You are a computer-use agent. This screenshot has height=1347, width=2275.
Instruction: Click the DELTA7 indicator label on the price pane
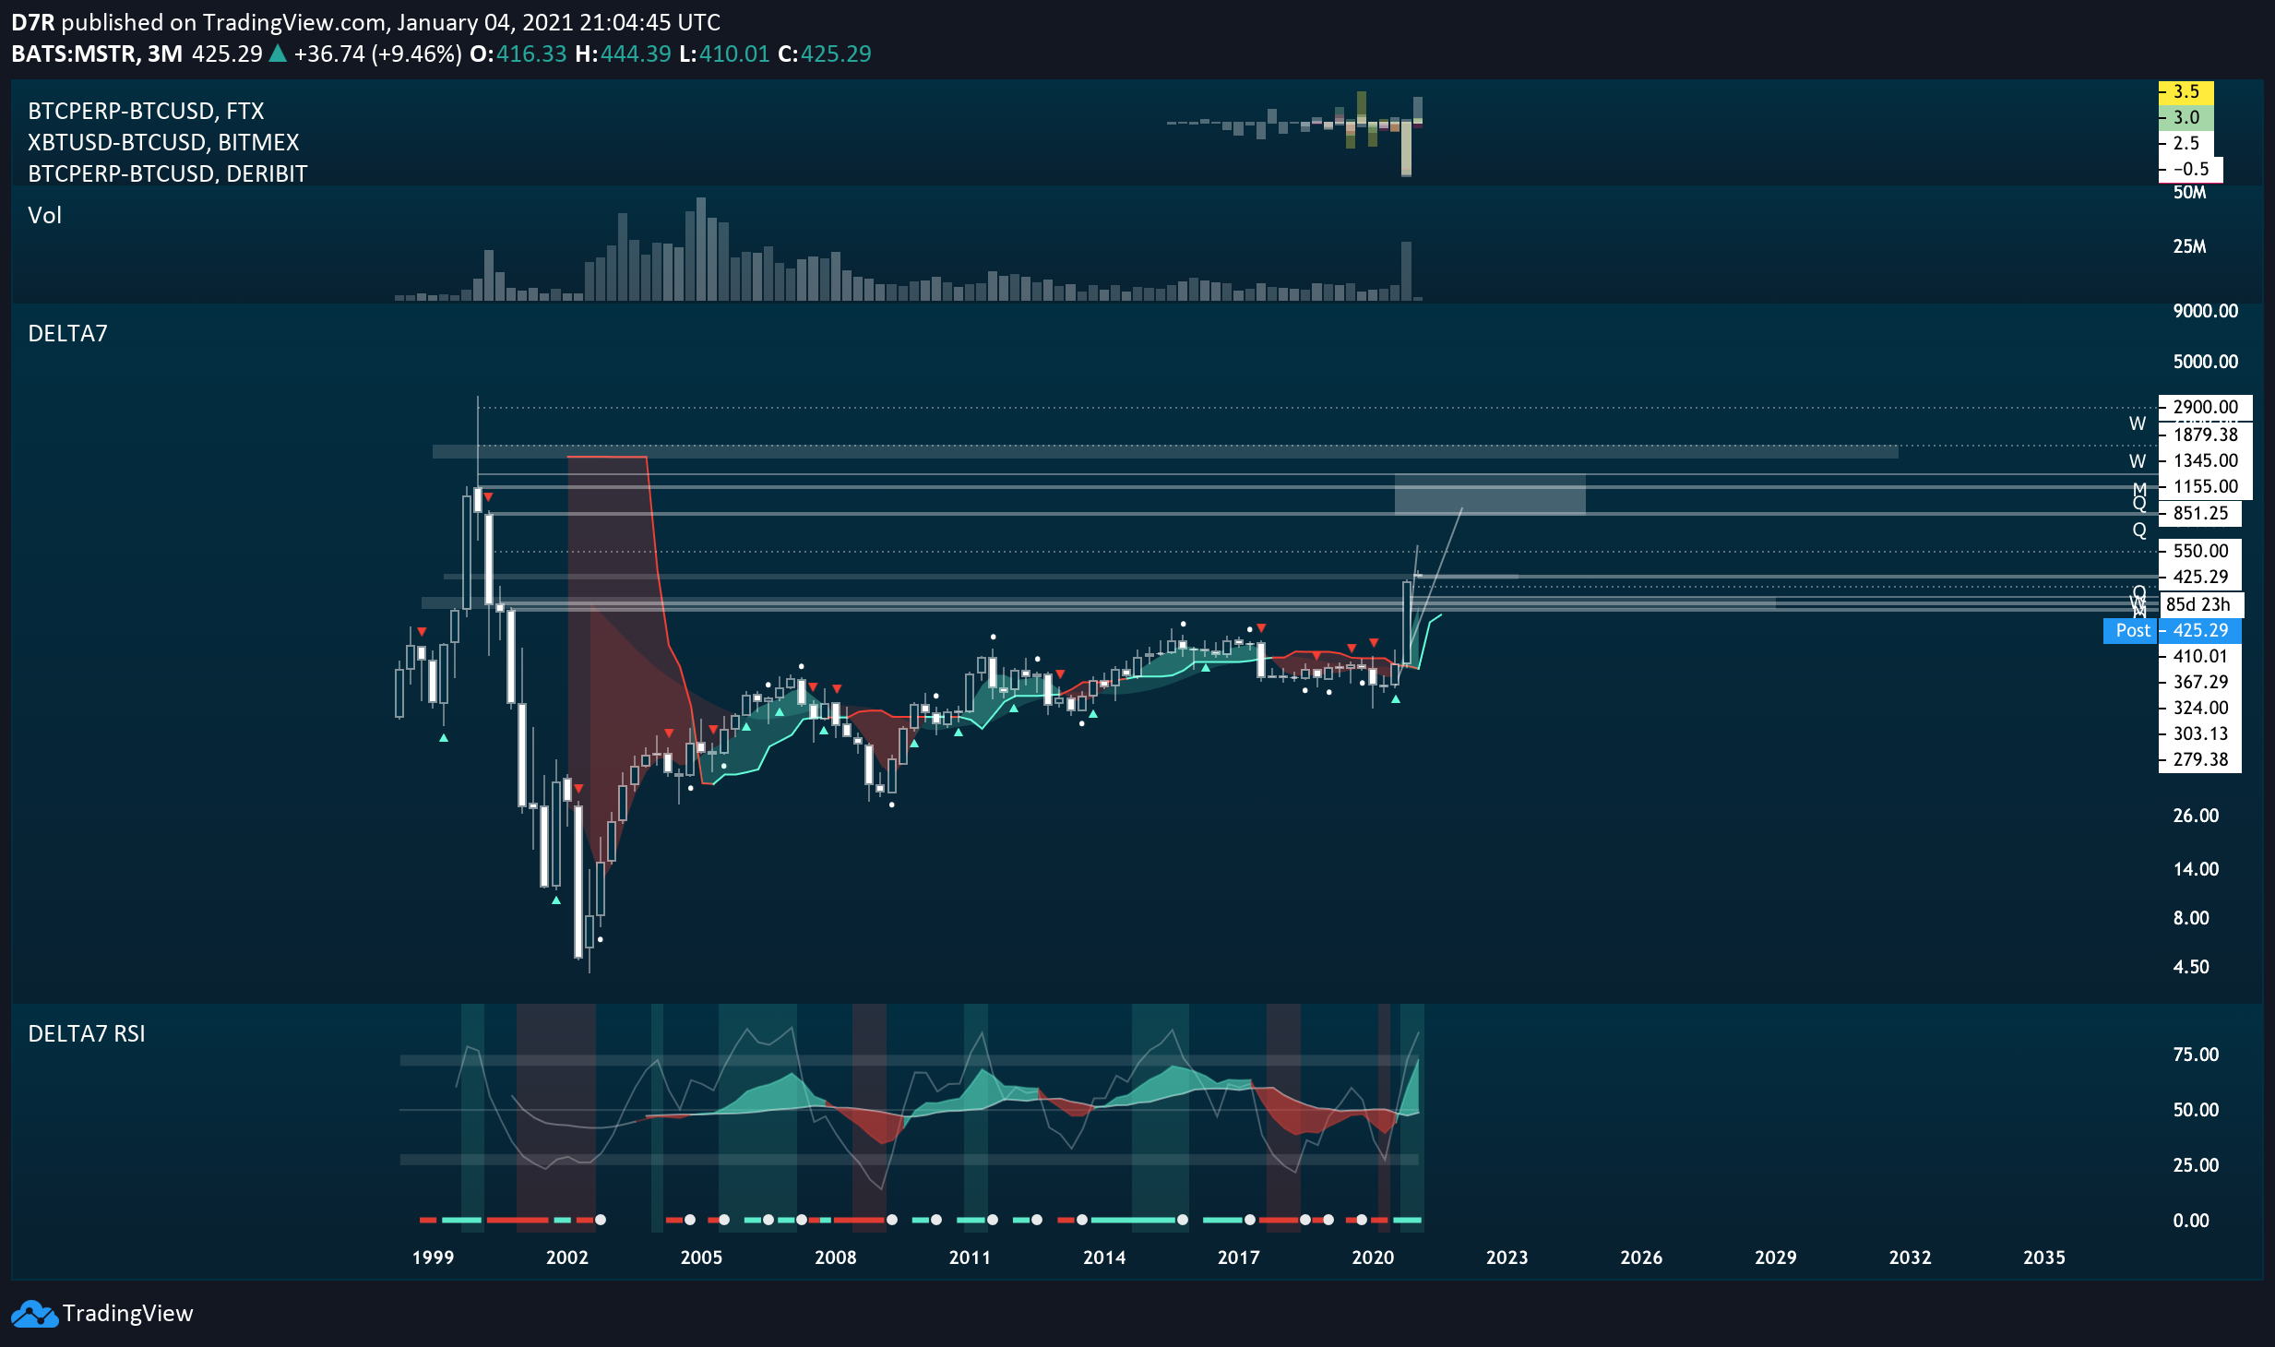pyautogui.click(x=67, y=333)
